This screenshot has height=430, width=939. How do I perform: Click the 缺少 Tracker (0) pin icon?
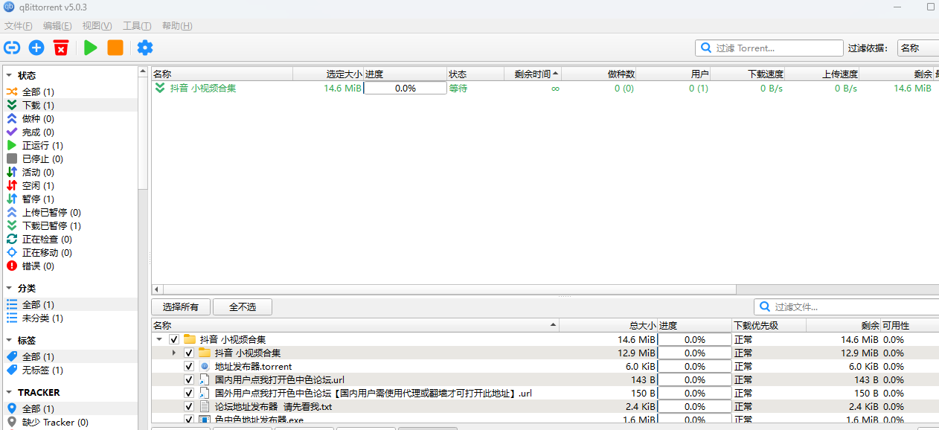[x=12, y=422]
